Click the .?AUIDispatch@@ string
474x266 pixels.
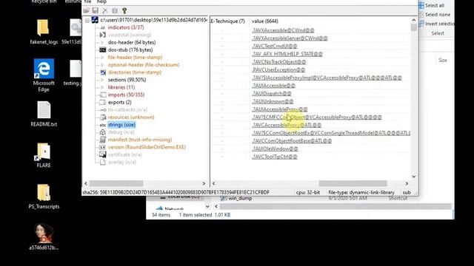[x=272, y=94]
